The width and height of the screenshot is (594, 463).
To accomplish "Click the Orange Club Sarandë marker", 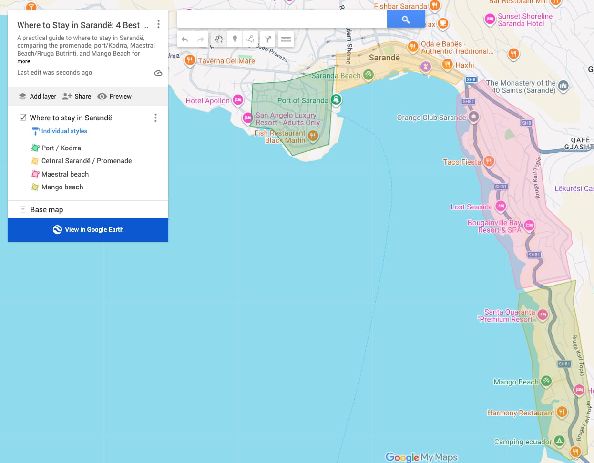I will pos(473,117).
